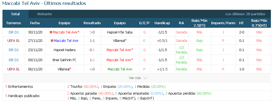Screen dimensions: 272x103
Task: Switch to the Visitante tab
Action: 44,14
